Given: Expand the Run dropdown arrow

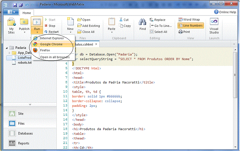Looking at the screenshot, I should pos(37,33).
